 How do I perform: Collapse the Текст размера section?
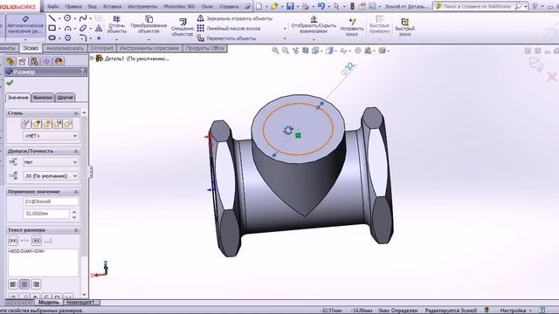[x=76, y=230]
